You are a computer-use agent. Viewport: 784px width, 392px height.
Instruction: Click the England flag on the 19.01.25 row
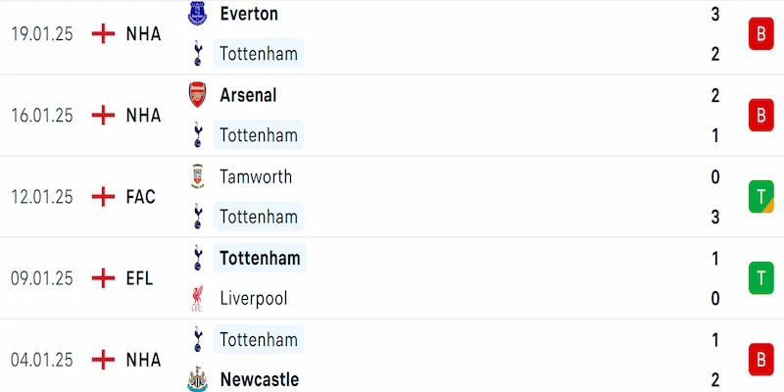pyautogui.click(x=103, y=34)
